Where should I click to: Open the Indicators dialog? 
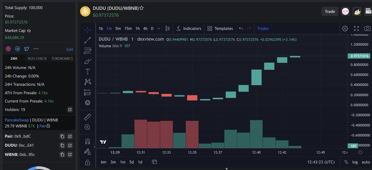click(x=189, y=29)
